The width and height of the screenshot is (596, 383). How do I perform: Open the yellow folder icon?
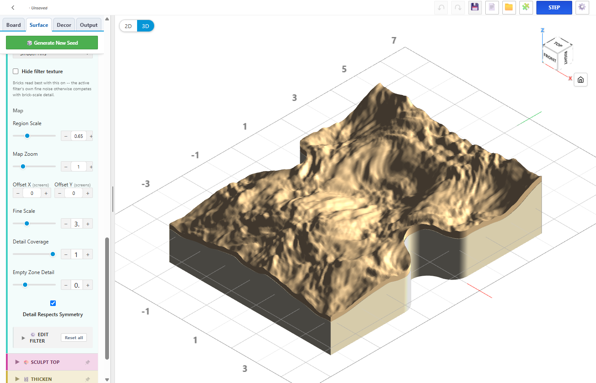[x=509, y=7]
